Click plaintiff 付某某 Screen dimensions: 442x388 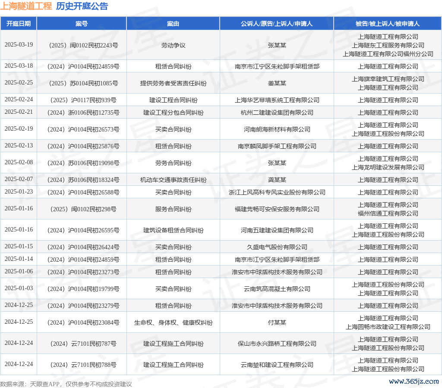(x=277, y=322)
